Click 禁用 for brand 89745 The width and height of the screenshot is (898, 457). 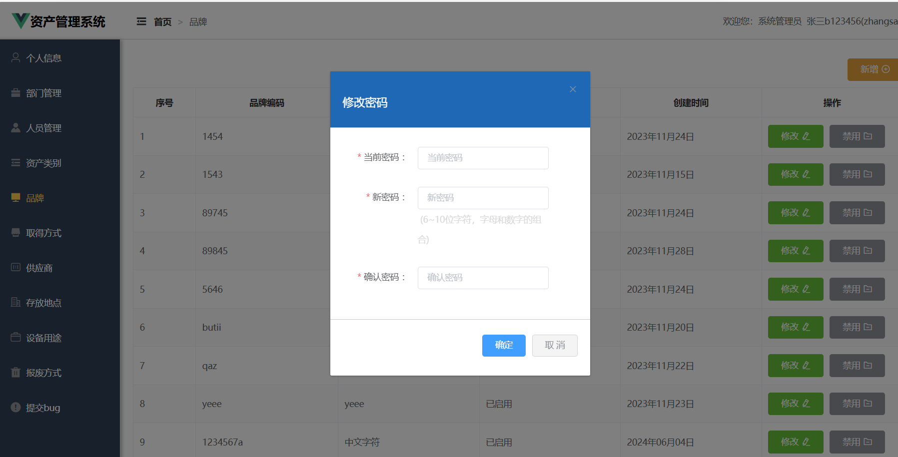tap(857, 213)
